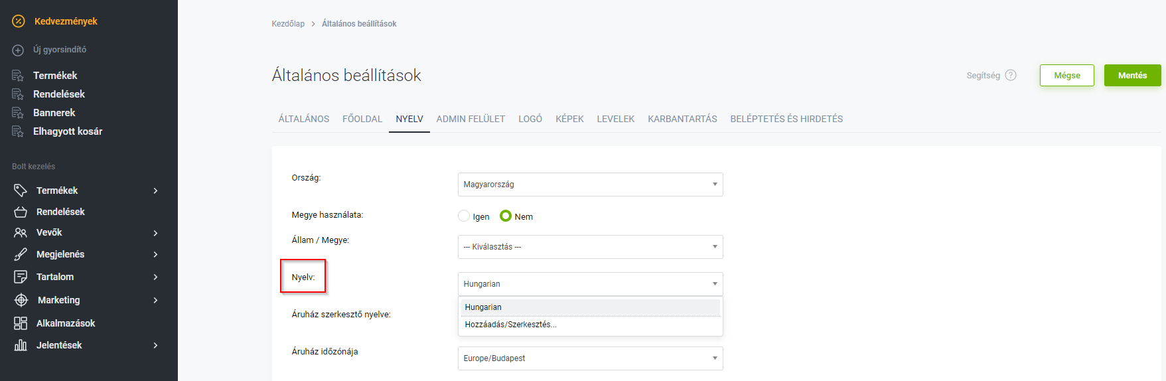1166x381 pixels.
Task: Click the Új gyorsindító link
Action: 60,50
